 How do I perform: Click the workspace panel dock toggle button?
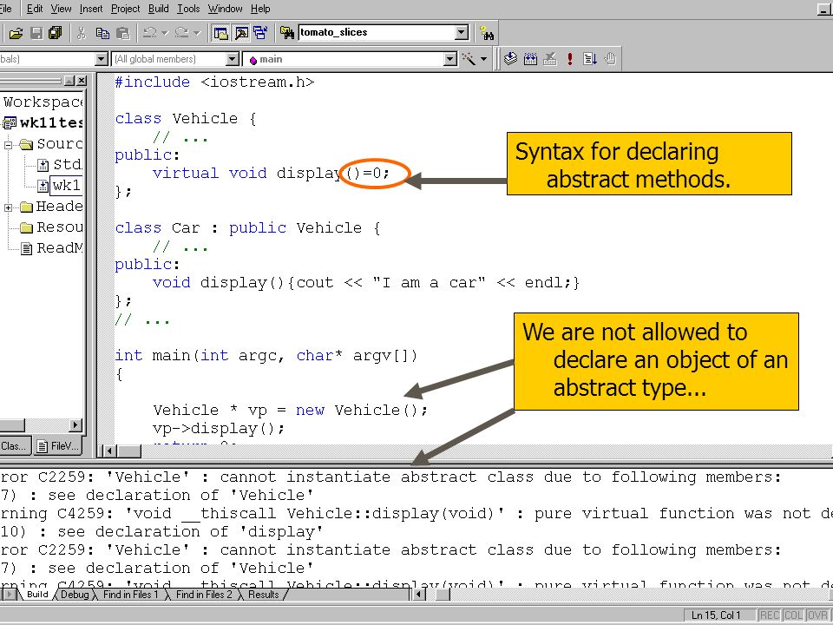(69, 81)
